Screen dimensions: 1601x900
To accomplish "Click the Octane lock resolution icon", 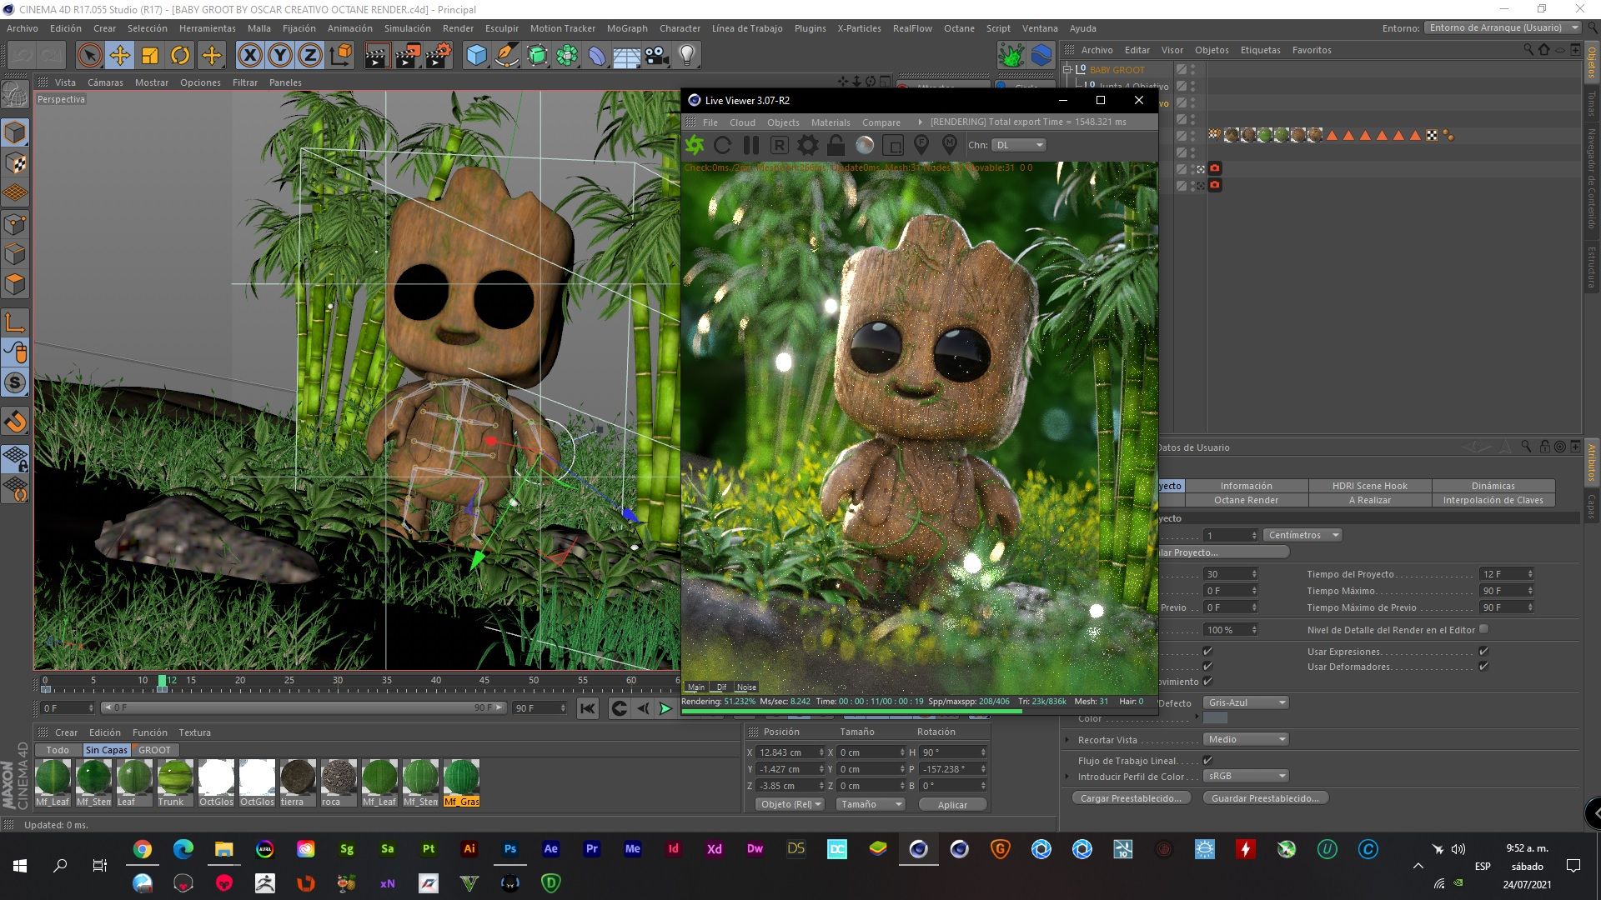I will click(836, 145).
